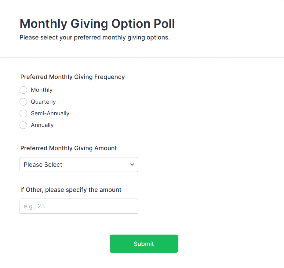
Task: Click the 'Please Select' dropdown text
Action: pos(43,165)
